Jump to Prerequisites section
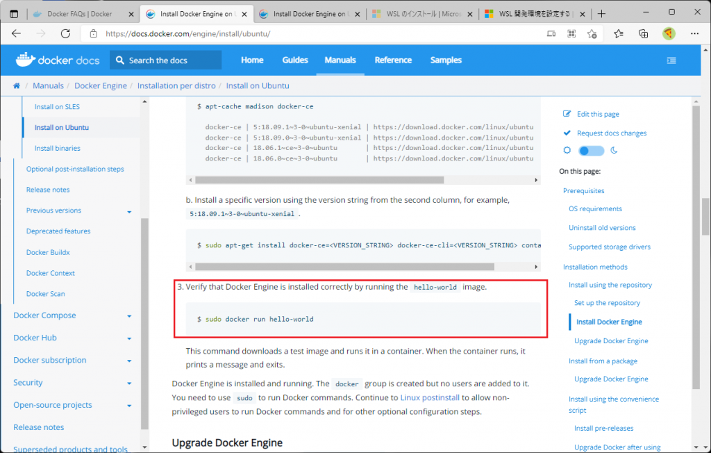Image resolution: width=711 pixels, height=453 pixels. click(x=583, y=190)
